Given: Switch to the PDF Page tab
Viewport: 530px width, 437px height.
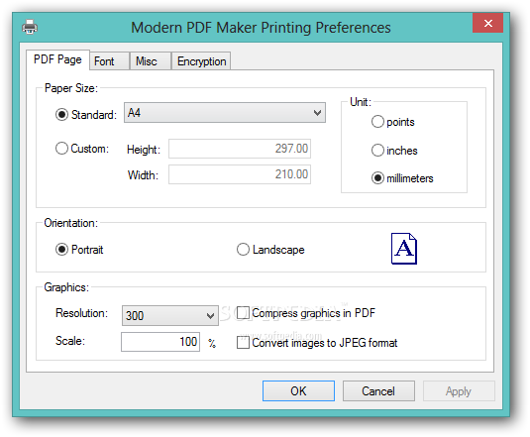Looking at the screenshot, I should click(x=57, y=59).
